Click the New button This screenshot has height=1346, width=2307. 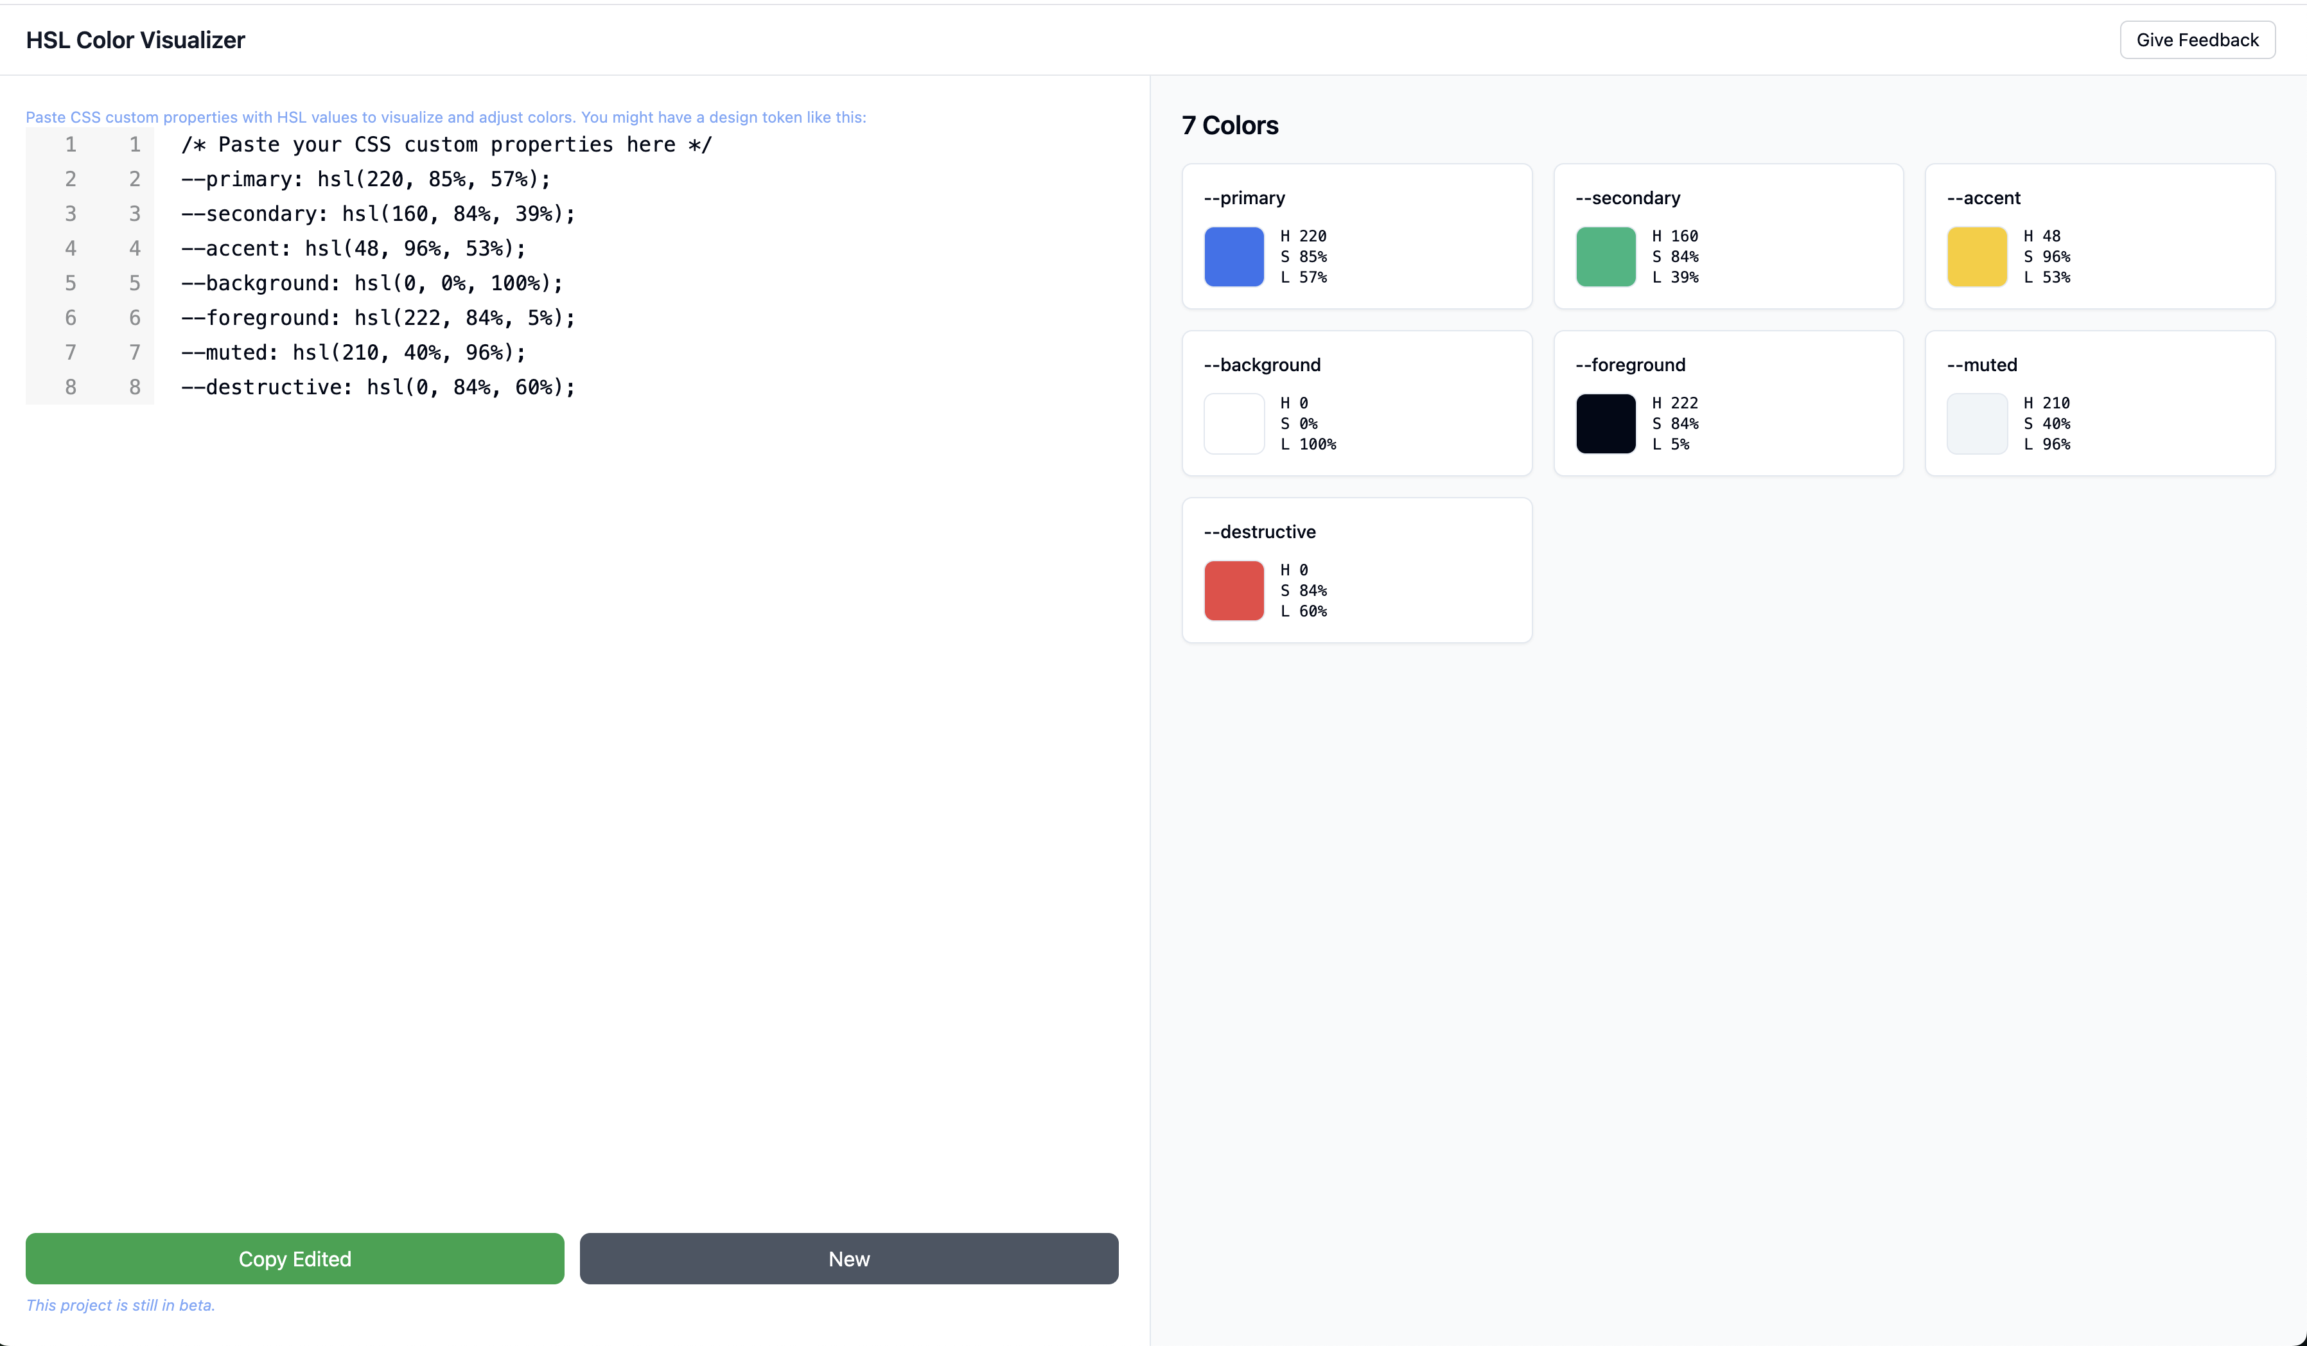coord(848,1259)
